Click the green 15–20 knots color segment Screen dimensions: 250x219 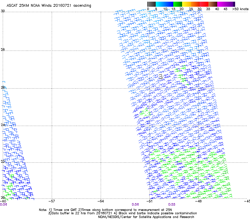click(178, 4)
